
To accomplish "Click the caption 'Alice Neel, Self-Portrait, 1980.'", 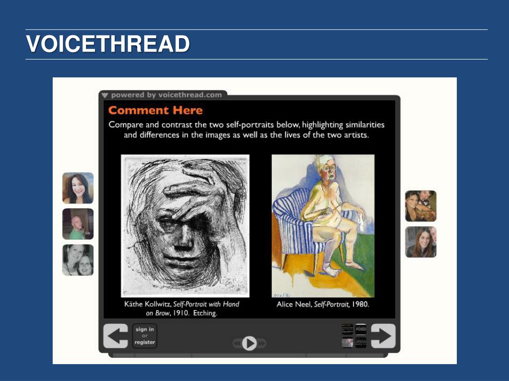I will point(323,304).
